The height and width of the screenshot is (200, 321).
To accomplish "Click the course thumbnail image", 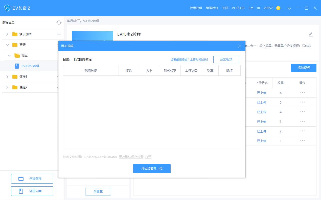I will click(93, 36).
